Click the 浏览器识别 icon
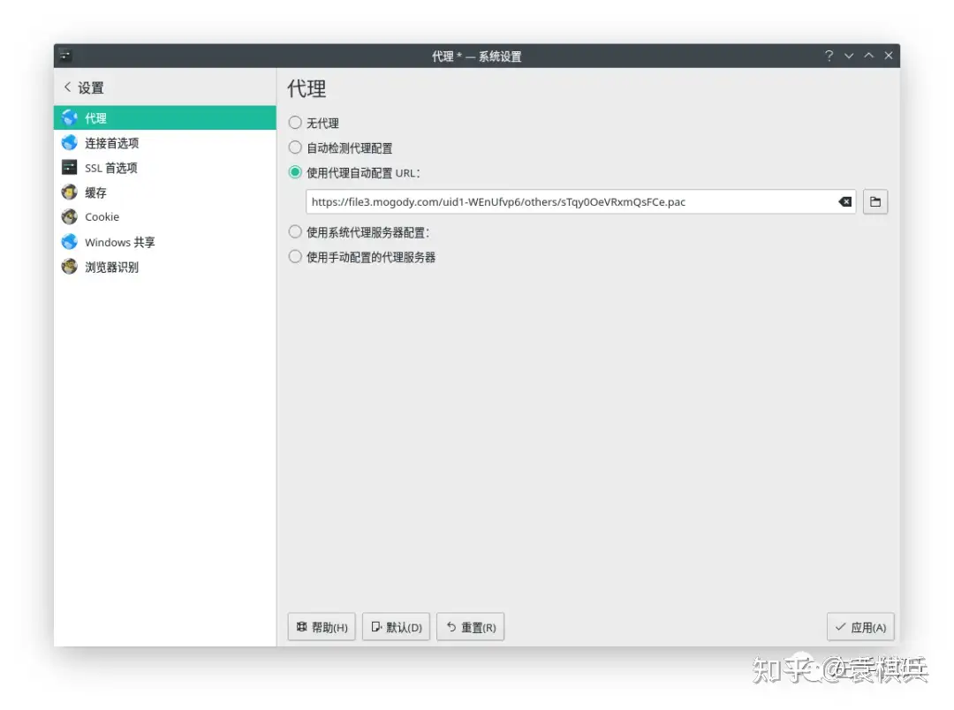Screen dimensions: 954x710 70,267
